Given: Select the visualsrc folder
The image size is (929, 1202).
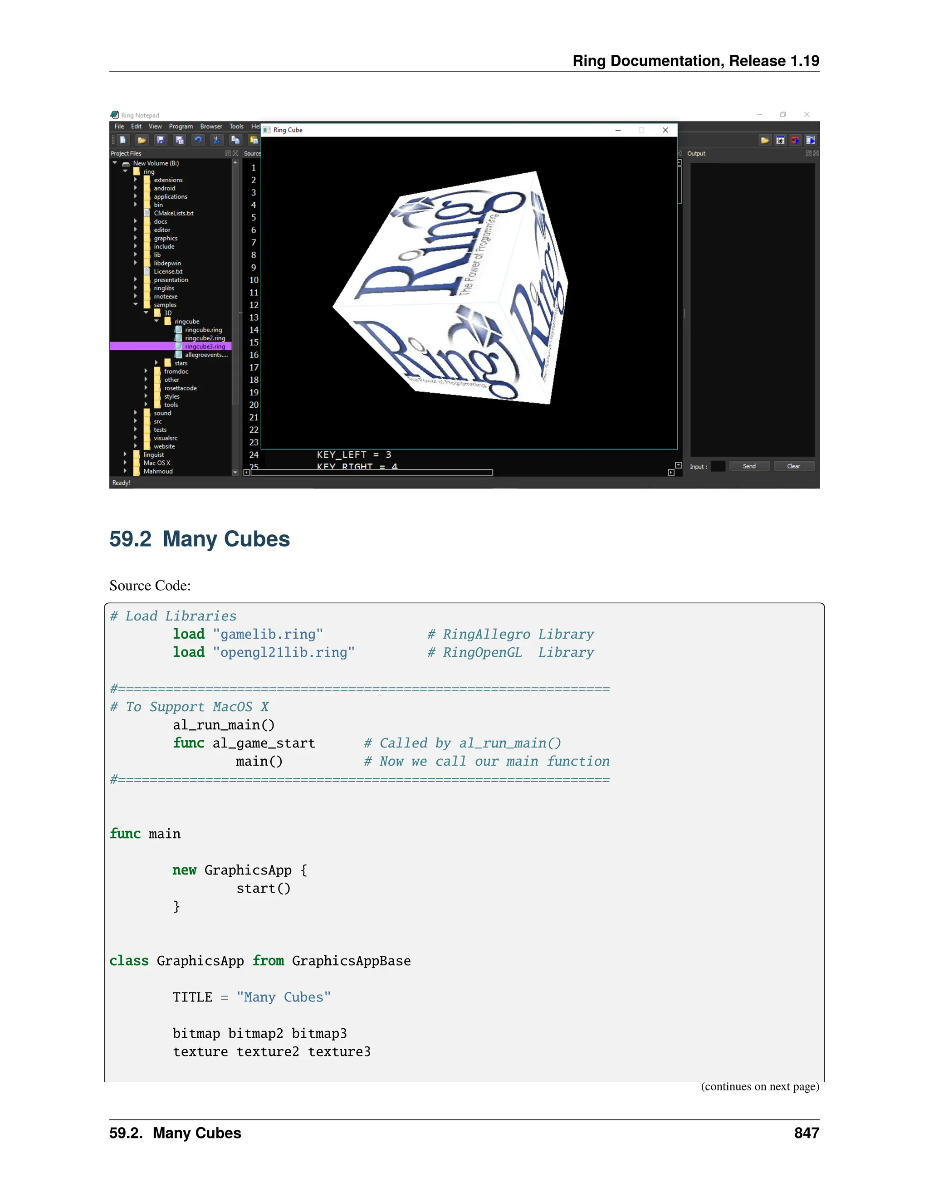Looking at the screenshot, I should pos(166,438).
